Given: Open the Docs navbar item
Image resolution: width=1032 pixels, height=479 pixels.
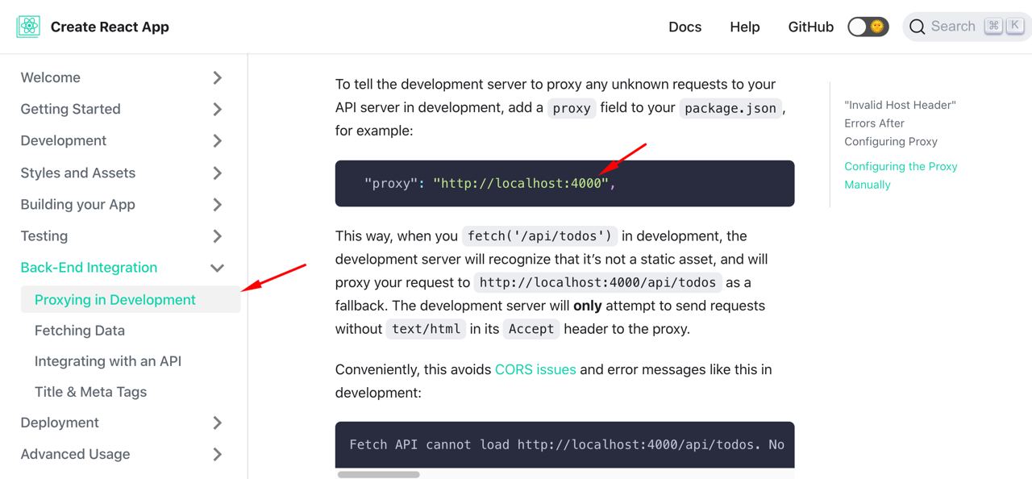Looking at the screenshot, I should coord(685,27).
